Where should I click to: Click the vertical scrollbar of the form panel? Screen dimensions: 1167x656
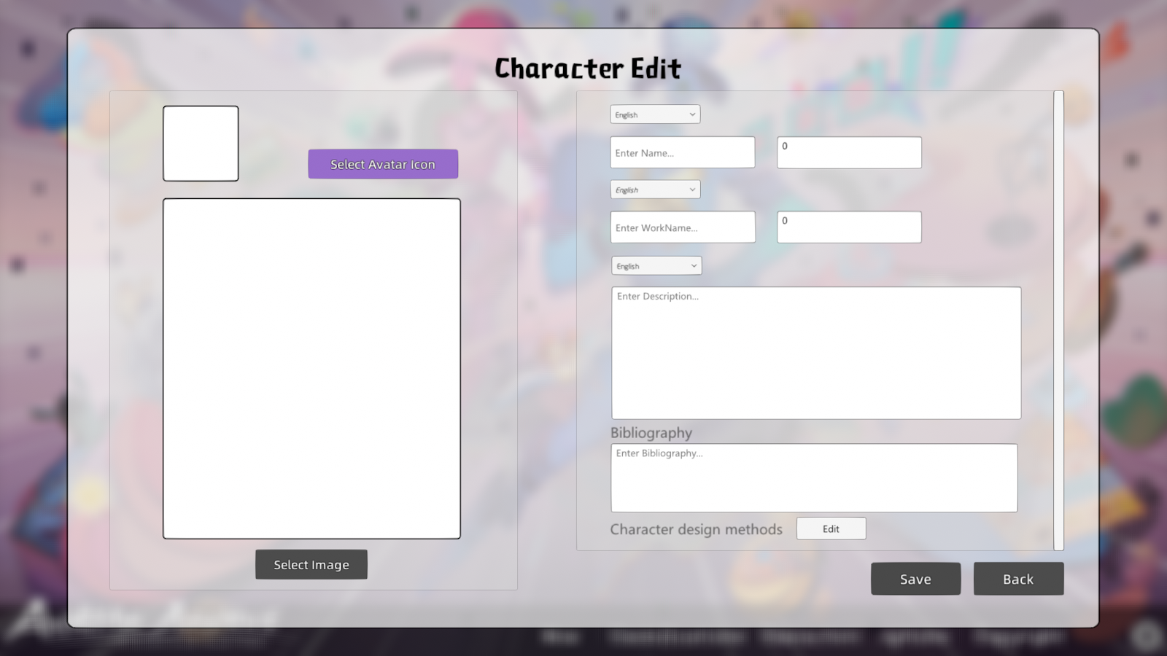1058,321
